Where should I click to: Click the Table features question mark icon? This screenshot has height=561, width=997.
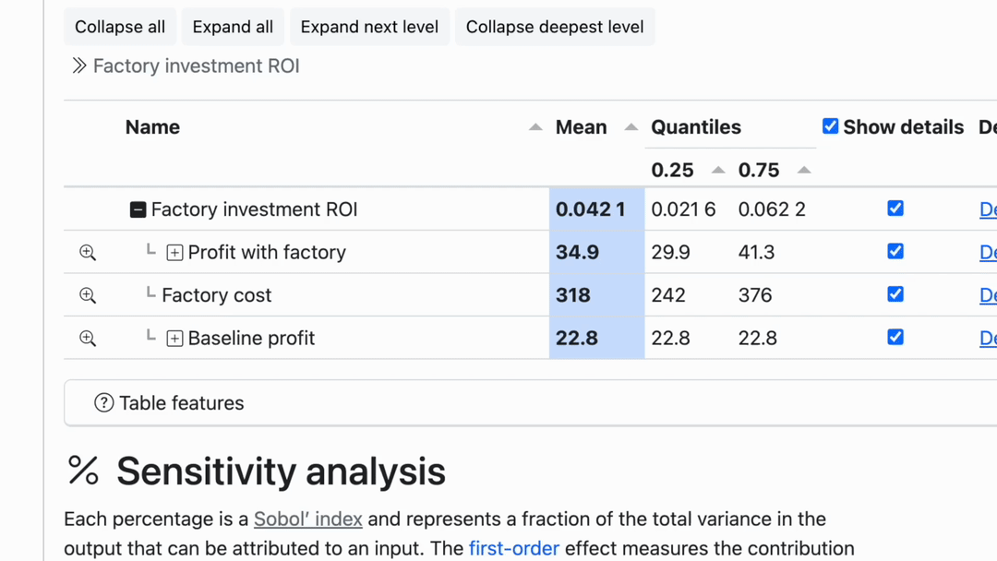[x=104, y=403]
